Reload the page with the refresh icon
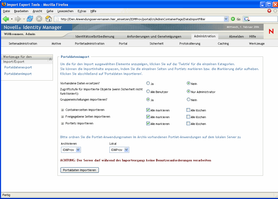 click(x=30, y=19)
